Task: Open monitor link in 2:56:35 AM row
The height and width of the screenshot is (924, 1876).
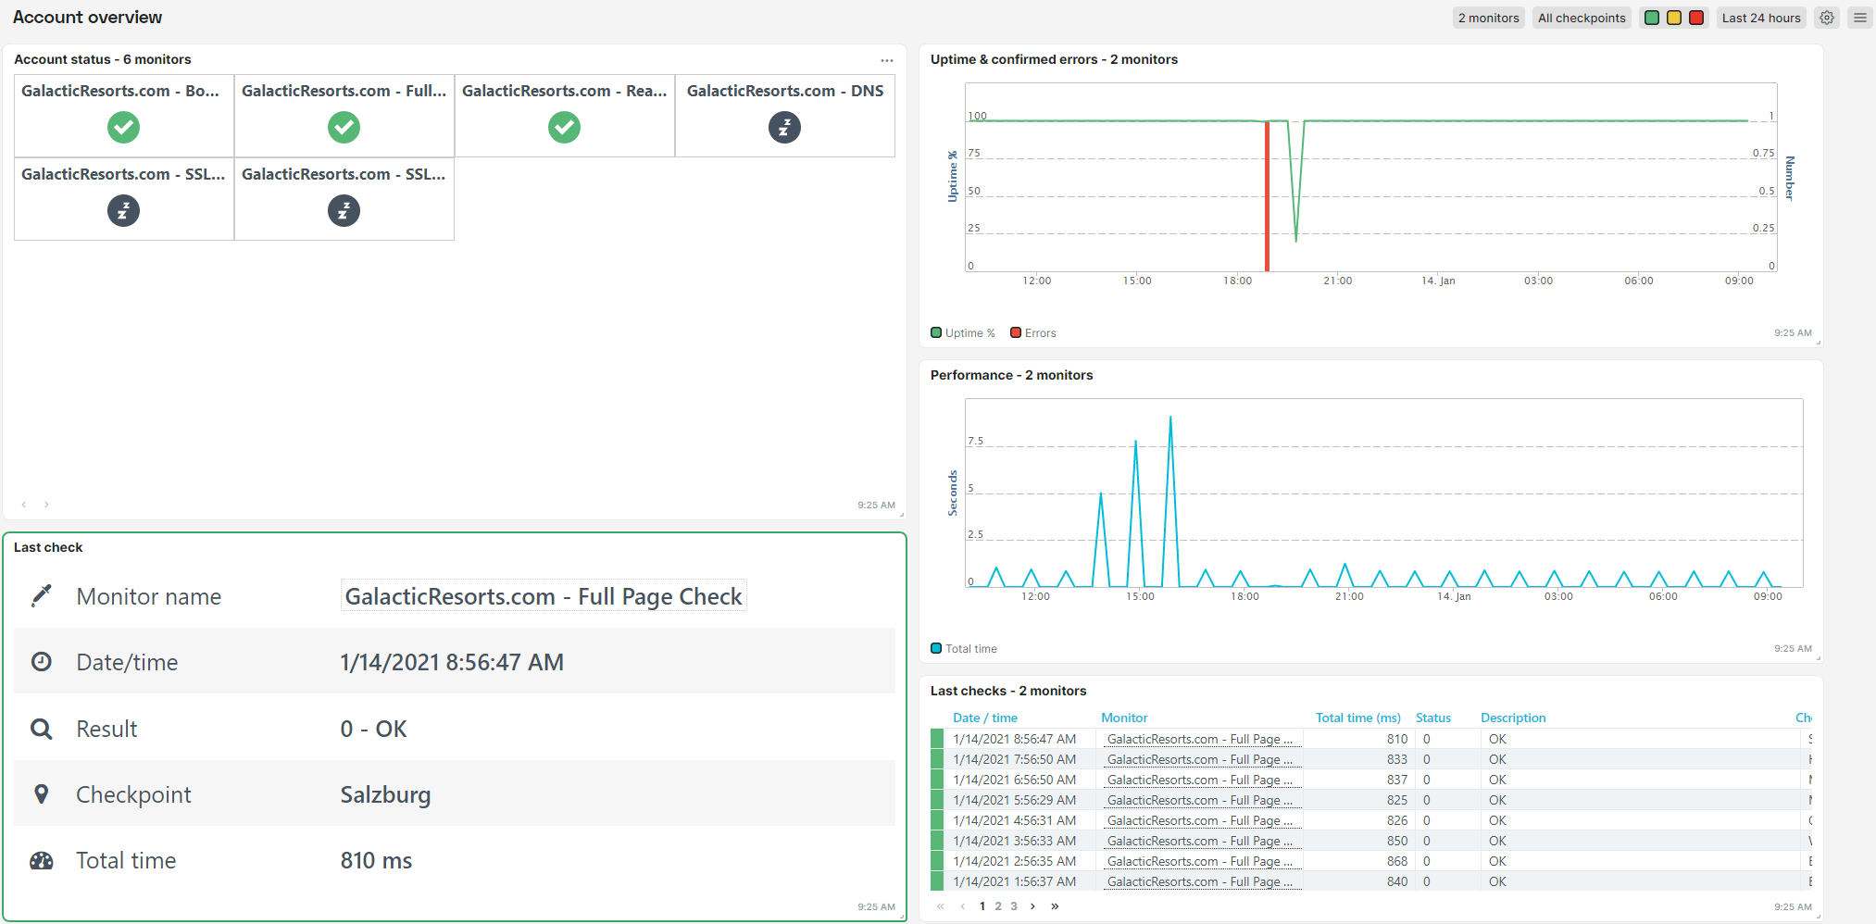Action: [1200, 861]
